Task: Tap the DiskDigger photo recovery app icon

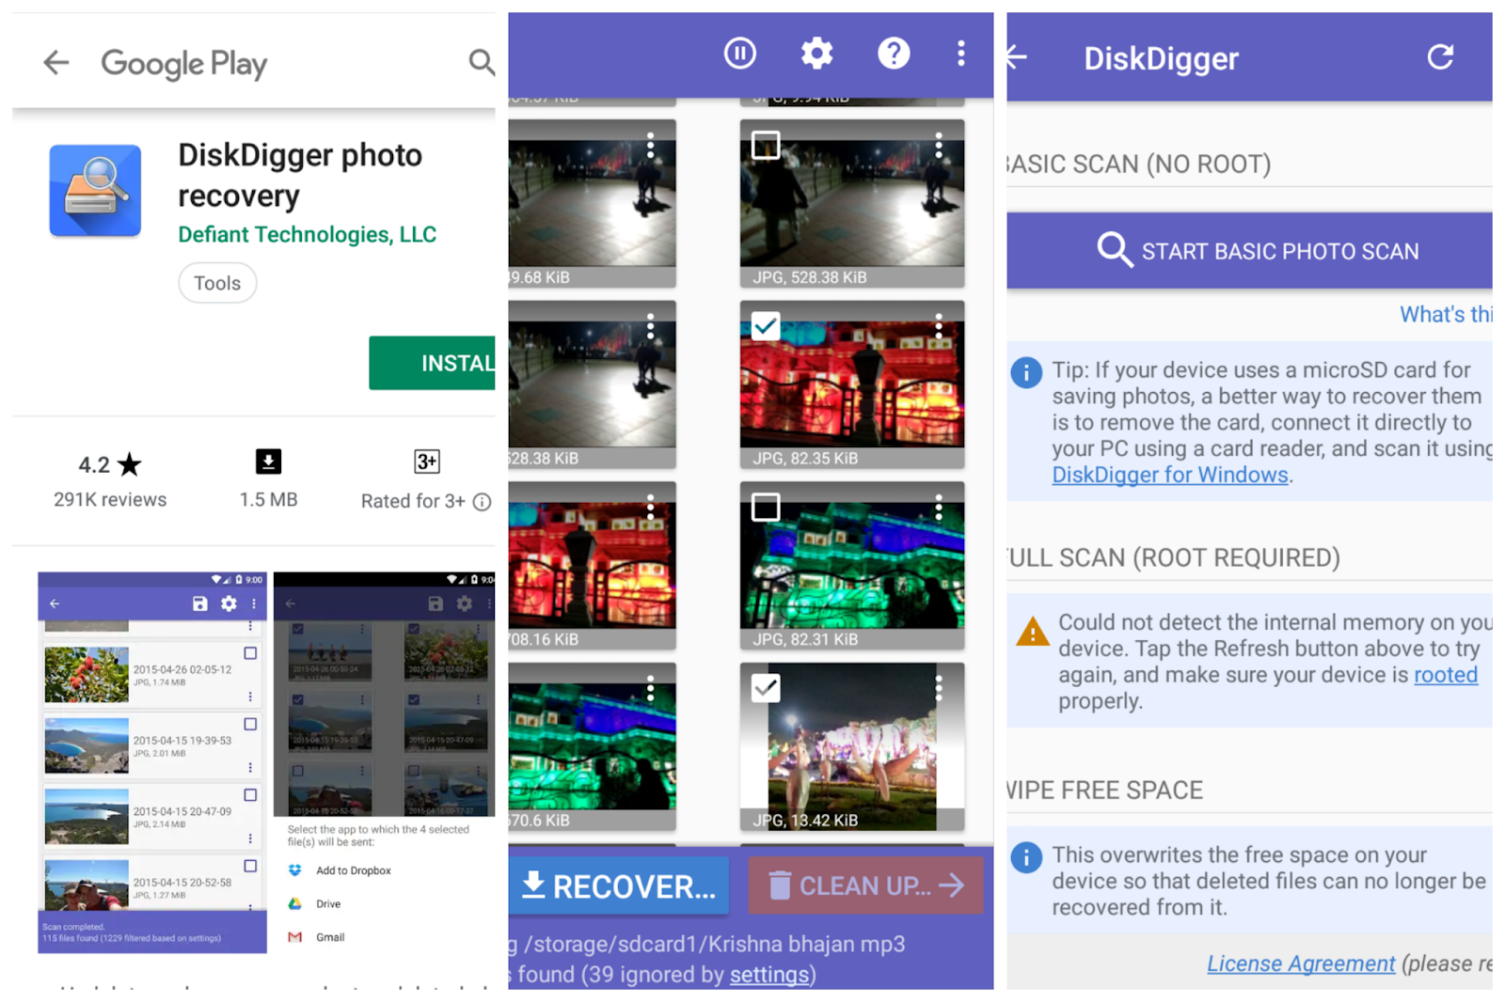Action: tap(95, 190)
